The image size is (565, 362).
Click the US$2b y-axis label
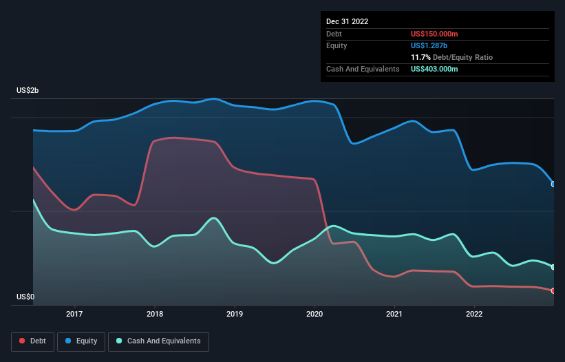pyautogui.click(x=28, y=90)
